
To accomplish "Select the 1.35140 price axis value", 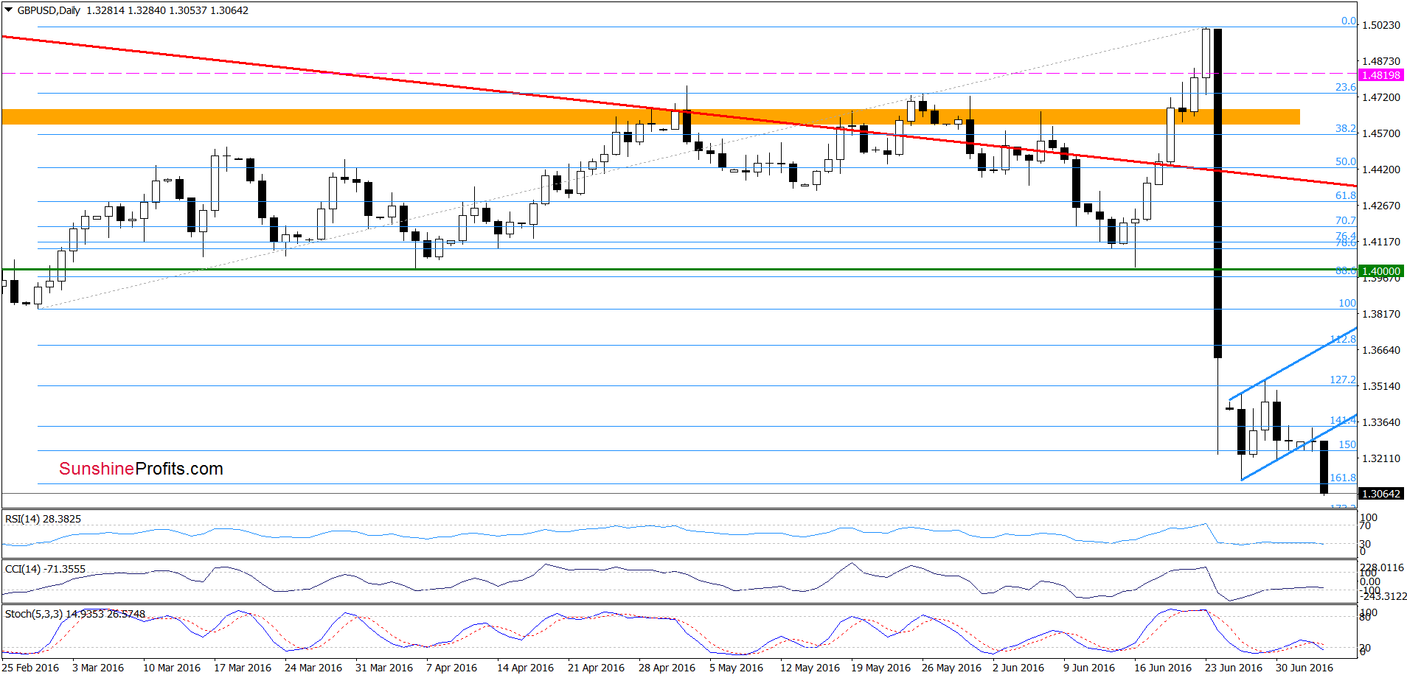I will tap(1380, 386).
